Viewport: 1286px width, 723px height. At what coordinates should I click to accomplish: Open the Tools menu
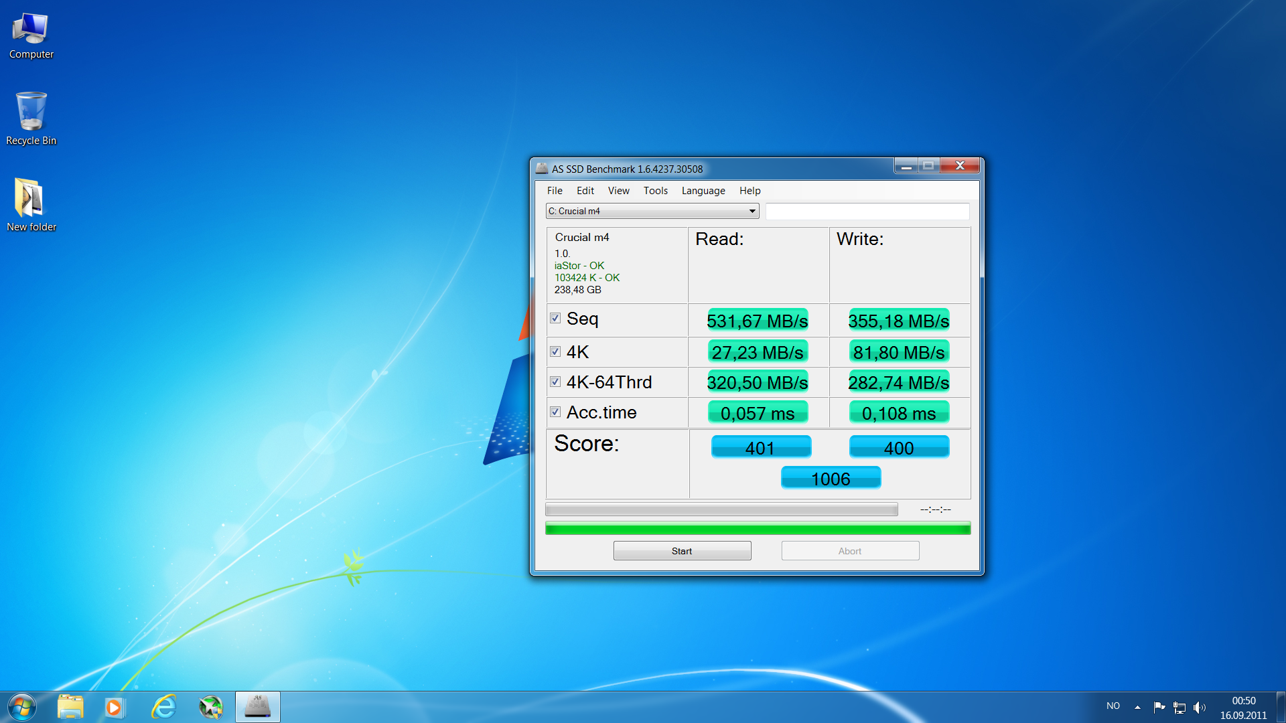[x=656, y=191]
